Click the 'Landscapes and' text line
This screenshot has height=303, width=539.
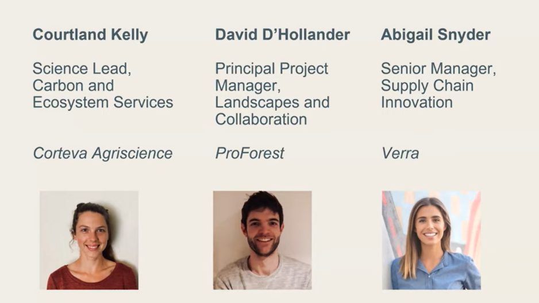pos(272,103)
